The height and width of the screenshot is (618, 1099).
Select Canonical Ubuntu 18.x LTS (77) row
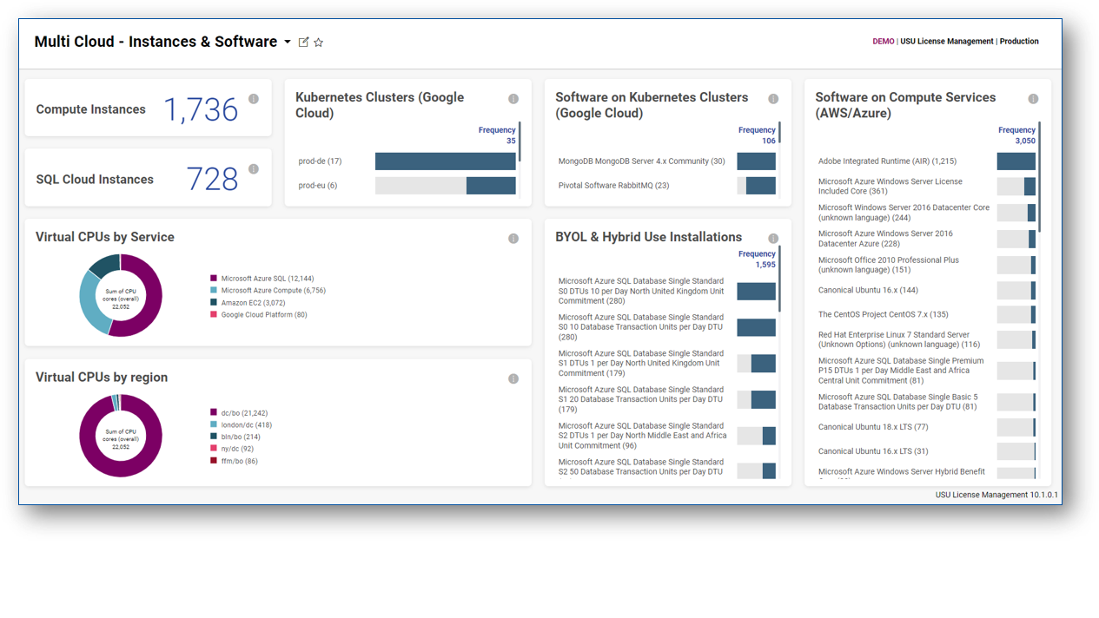tap(926, 427)
